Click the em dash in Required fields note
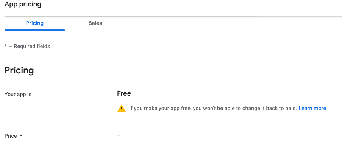Image resolution: width=342 pixels, height=146 pixels. (x=11, y=47)
